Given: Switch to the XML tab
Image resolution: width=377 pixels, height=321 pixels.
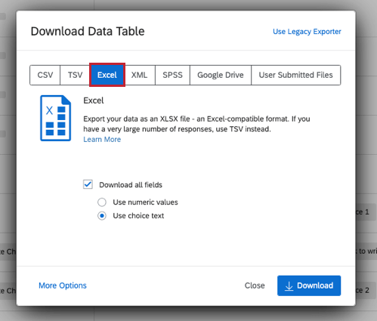Looking at the screenshot, I should pyautogui.click(x=139, y=75).
